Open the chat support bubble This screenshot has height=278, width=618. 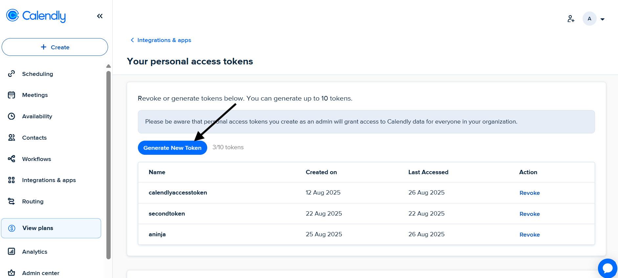[607, 268]
